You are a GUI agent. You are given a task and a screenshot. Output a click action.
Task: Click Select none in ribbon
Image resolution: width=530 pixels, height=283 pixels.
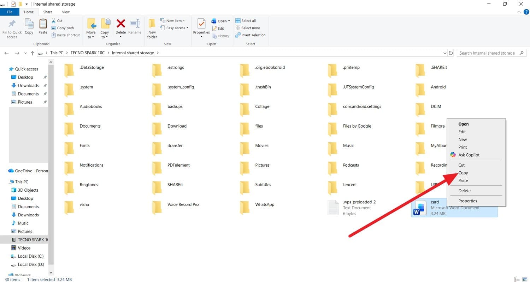click(x=247, y=28)
